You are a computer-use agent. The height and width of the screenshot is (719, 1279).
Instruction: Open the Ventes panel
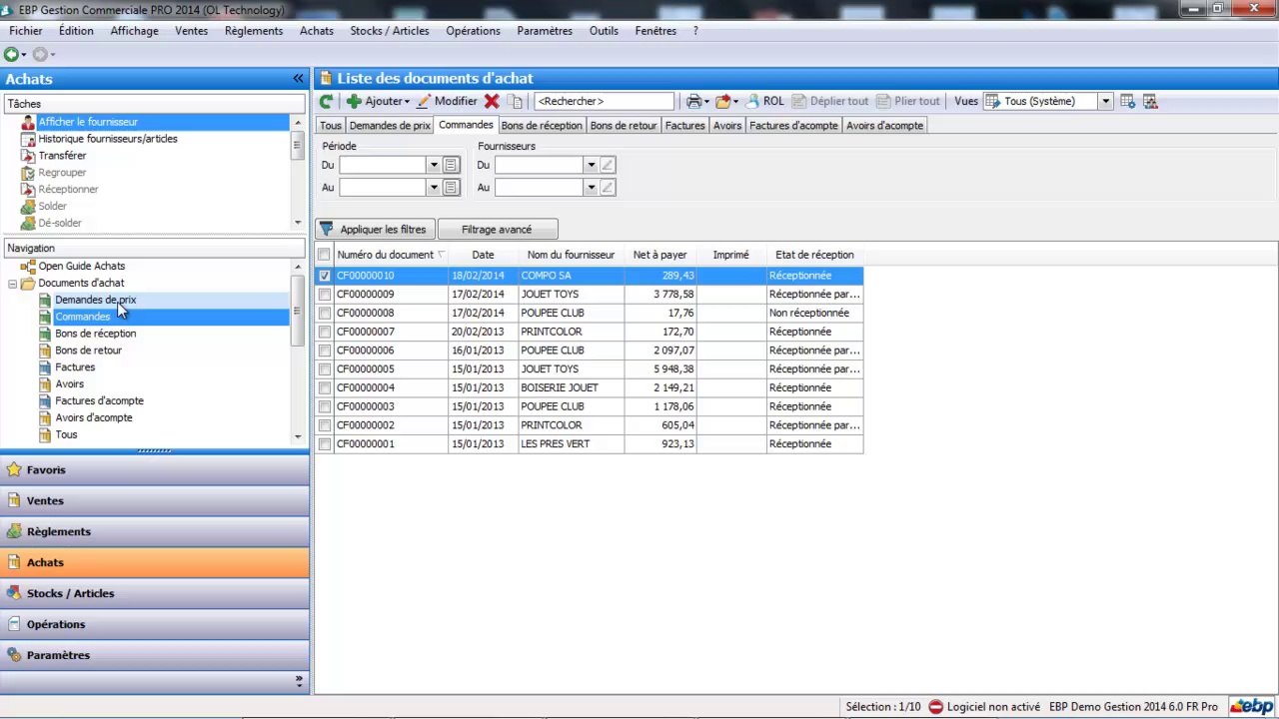point(154,500)
